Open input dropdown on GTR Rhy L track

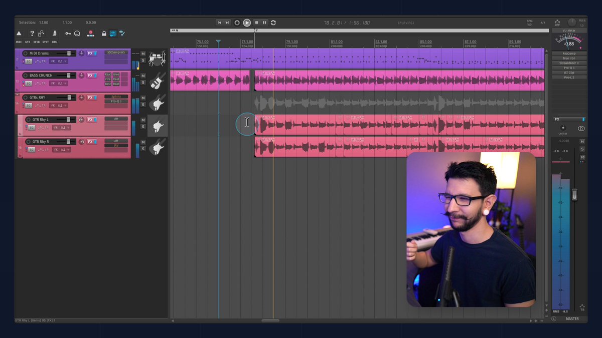pyautogui.click(x=62, y=128)
